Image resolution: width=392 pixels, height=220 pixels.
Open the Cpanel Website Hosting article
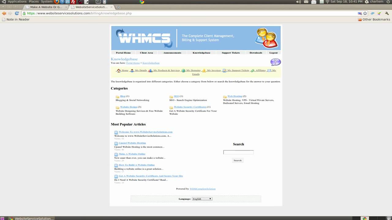pyautogui.click(x=132, y=143)
